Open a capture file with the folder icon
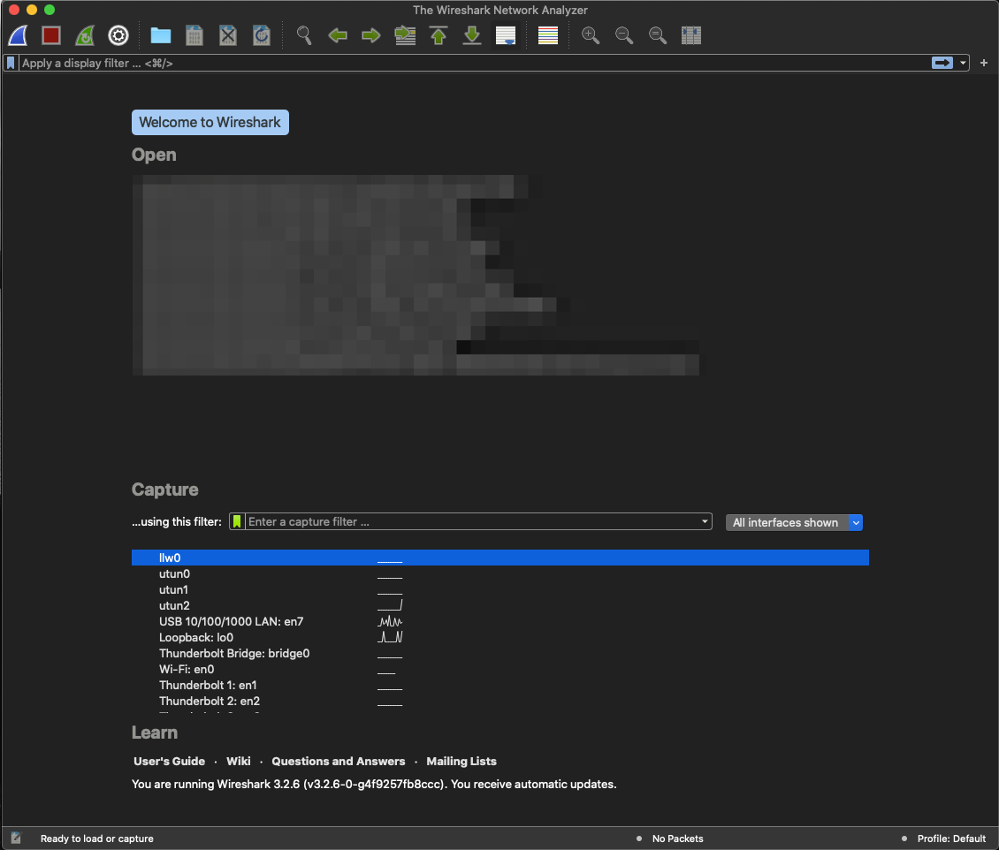 click(x=161, y=35)
